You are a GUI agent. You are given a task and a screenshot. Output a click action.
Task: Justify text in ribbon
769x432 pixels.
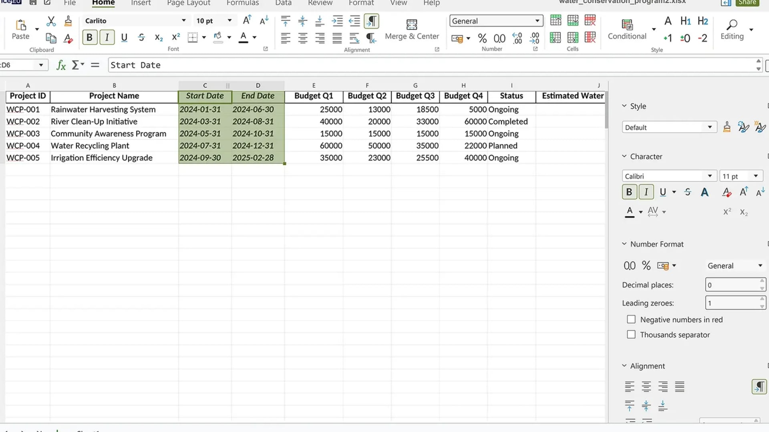pos(337,38)
